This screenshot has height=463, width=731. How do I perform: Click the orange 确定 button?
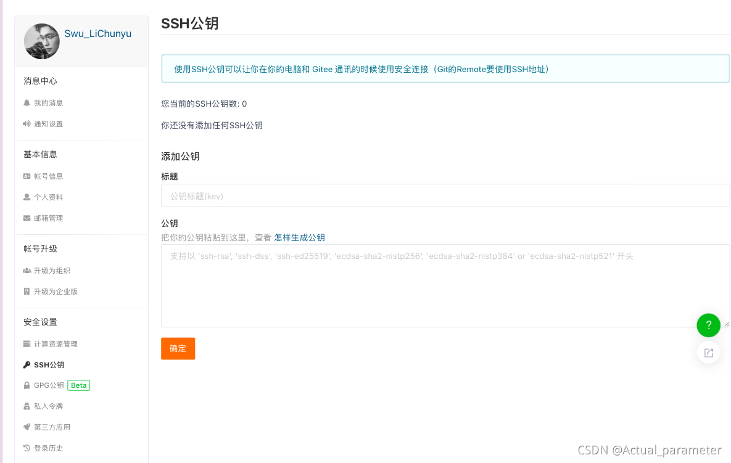(178, 348)
